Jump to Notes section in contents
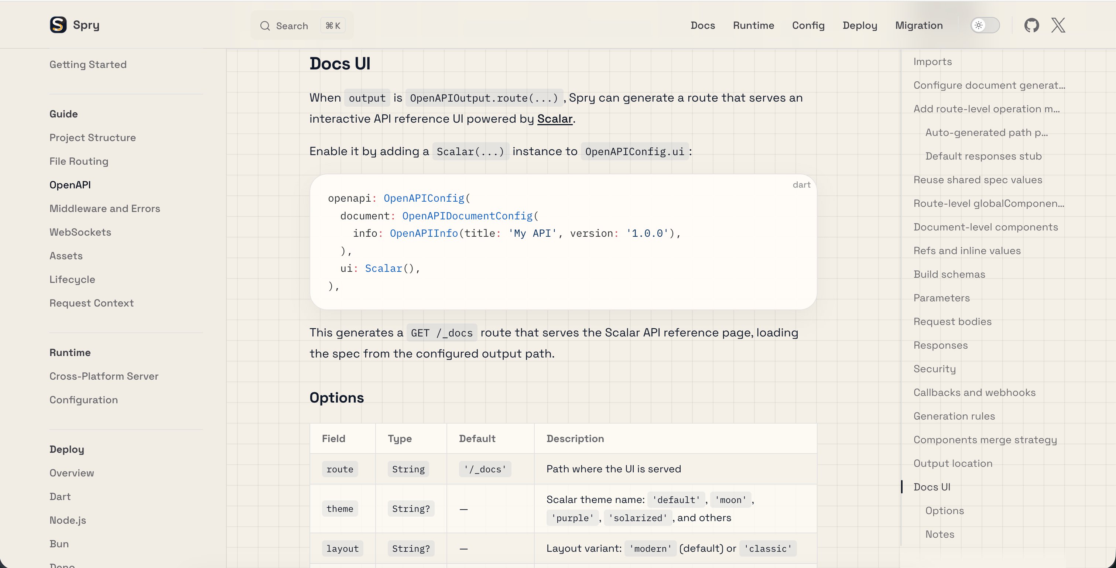The image size is (1116, 568). point(940,534)
